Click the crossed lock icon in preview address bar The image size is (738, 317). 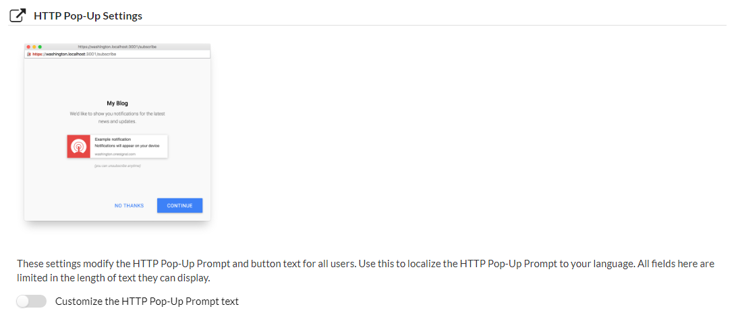pyautogui.click(x=29, y=54)
